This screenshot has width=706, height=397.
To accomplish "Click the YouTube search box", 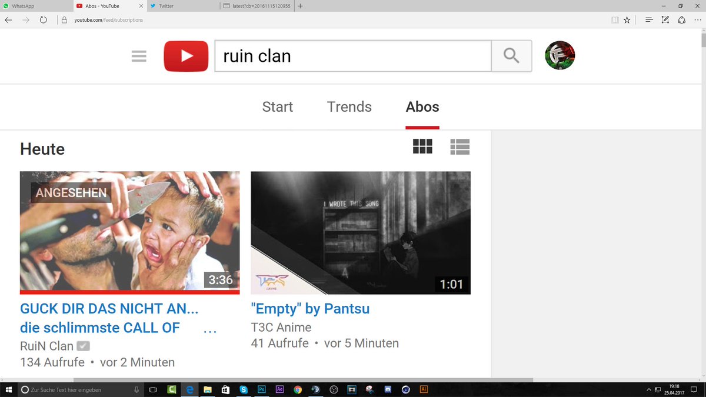I will click(x=353, y=56).
